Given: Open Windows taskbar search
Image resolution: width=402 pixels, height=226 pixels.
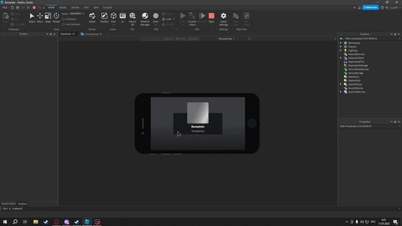Looking at the screenshot, I should (15, 222).
